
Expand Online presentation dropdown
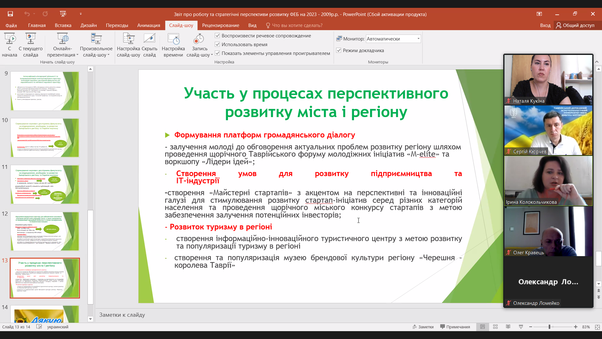77,55
